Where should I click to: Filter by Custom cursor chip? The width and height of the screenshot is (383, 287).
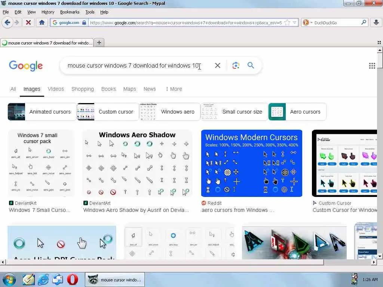(x=108, y=112)
